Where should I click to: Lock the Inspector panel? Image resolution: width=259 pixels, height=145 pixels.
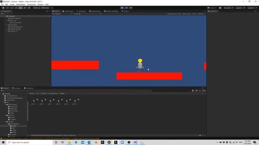click(255, 11)
